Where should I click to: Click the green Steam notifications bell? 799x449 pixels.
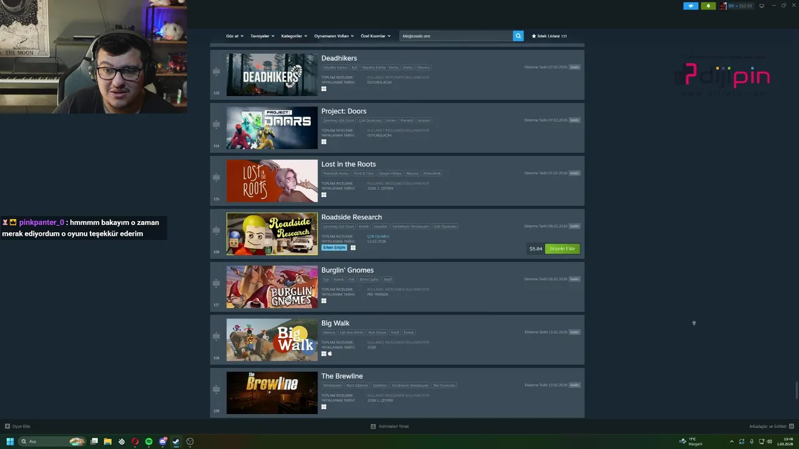708,6
